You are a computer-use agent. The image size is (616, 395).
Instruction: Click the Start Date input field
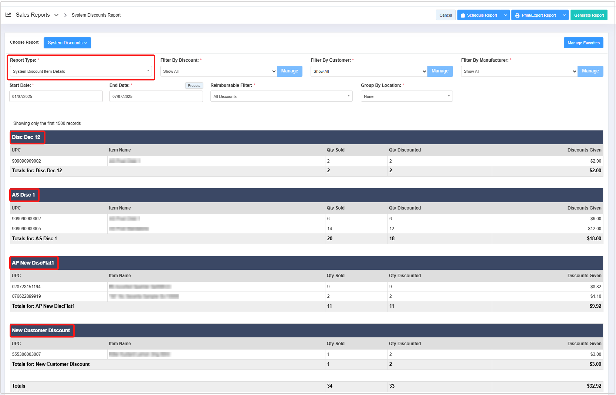point(56,96)
